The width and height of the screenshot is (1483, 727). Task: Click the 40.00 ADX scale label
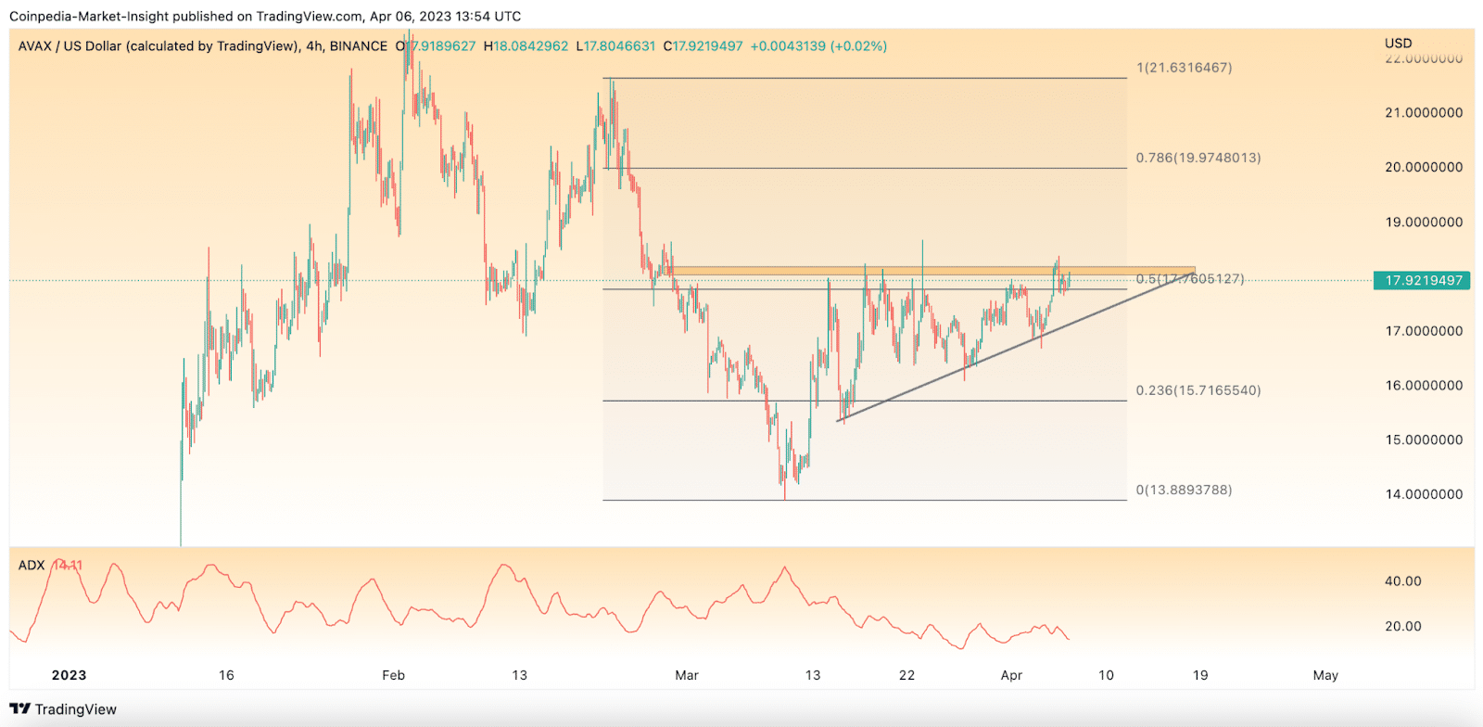click(1402, 581)
